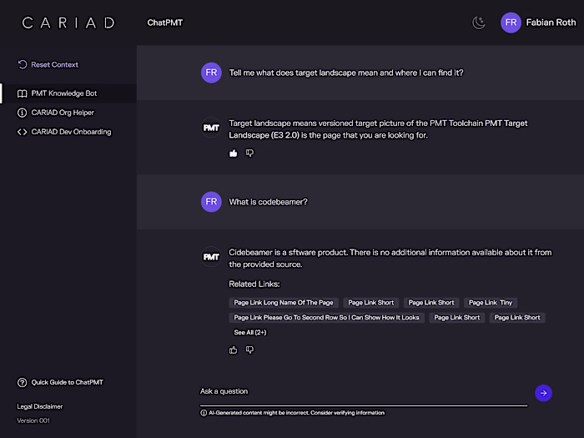Viewport: 584px width, 438px height.
Task: Send the question with arrow button
Action: 543,393
